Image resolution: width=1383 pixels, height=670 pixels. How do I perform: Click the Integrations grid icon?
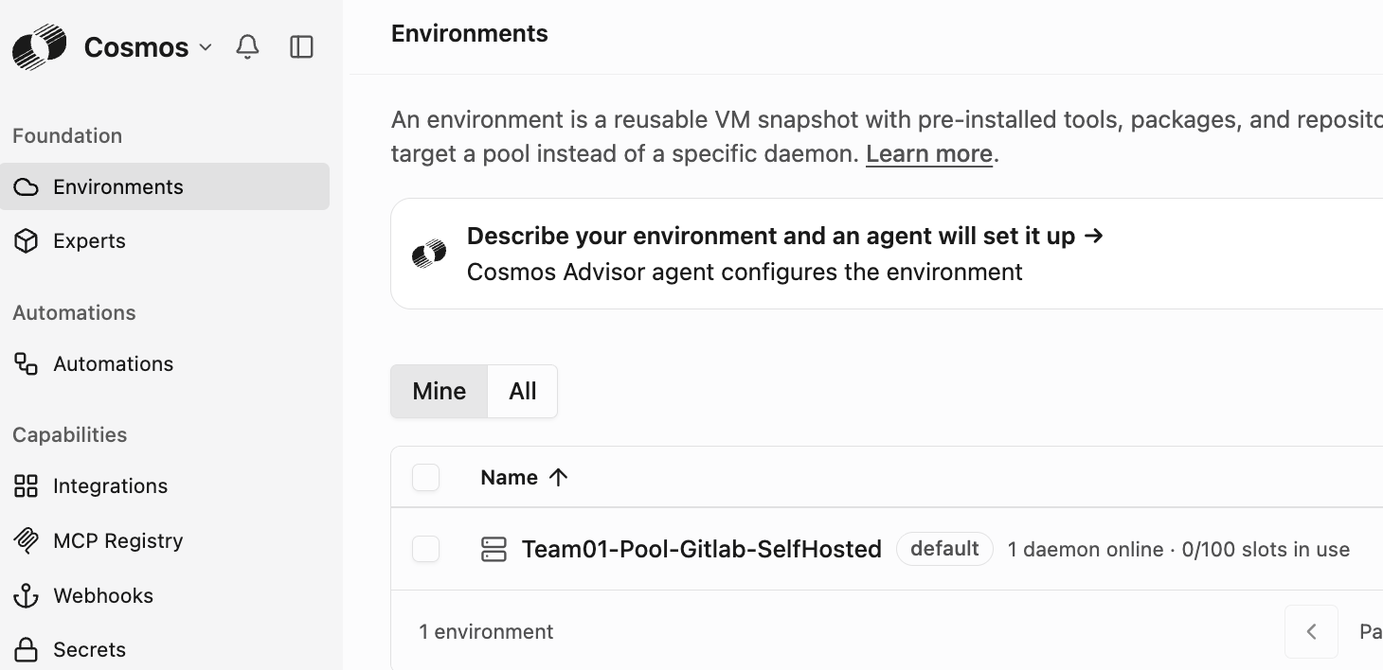(27, 486)
